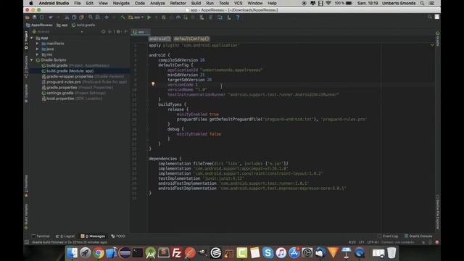Click the Save All toolbar icon

[x=35, y=17]
